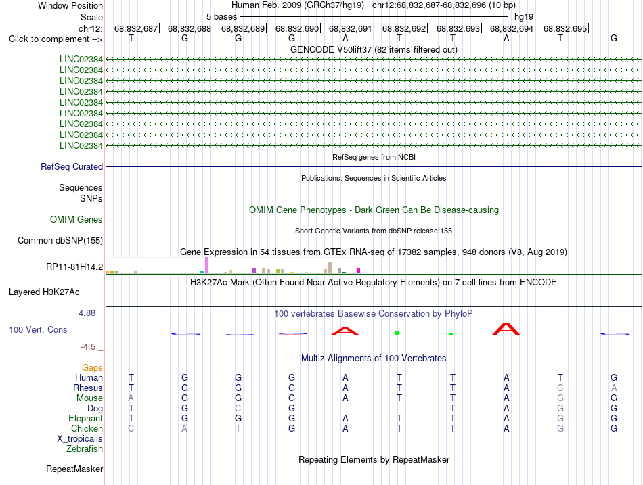Click red A logo under 68,832,691
Viewport: 643px width, 485px height.
click(345, 331)
